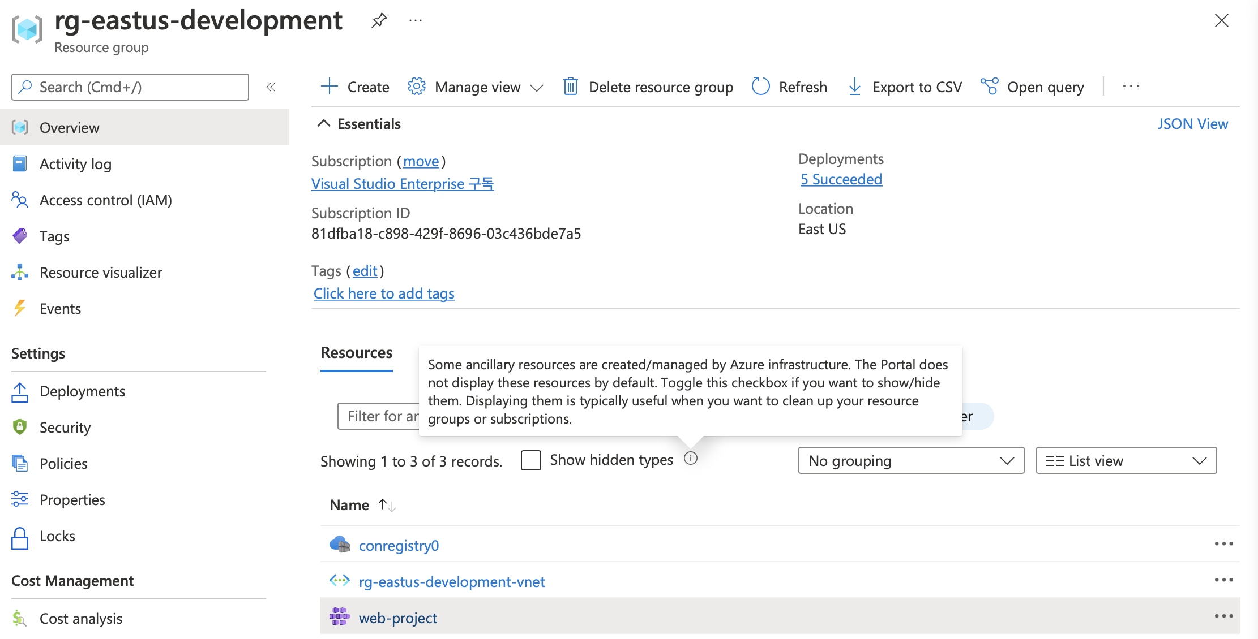Collapse the left sidebar menu
Image resolution: width=1258 pixels, height=639 pixels.
271,87
